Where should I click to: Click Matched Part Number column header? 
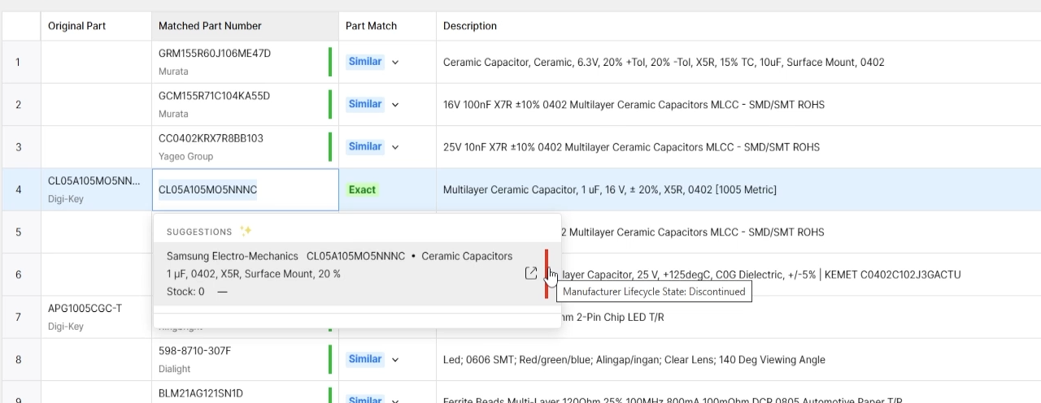(x=245, y=26)
